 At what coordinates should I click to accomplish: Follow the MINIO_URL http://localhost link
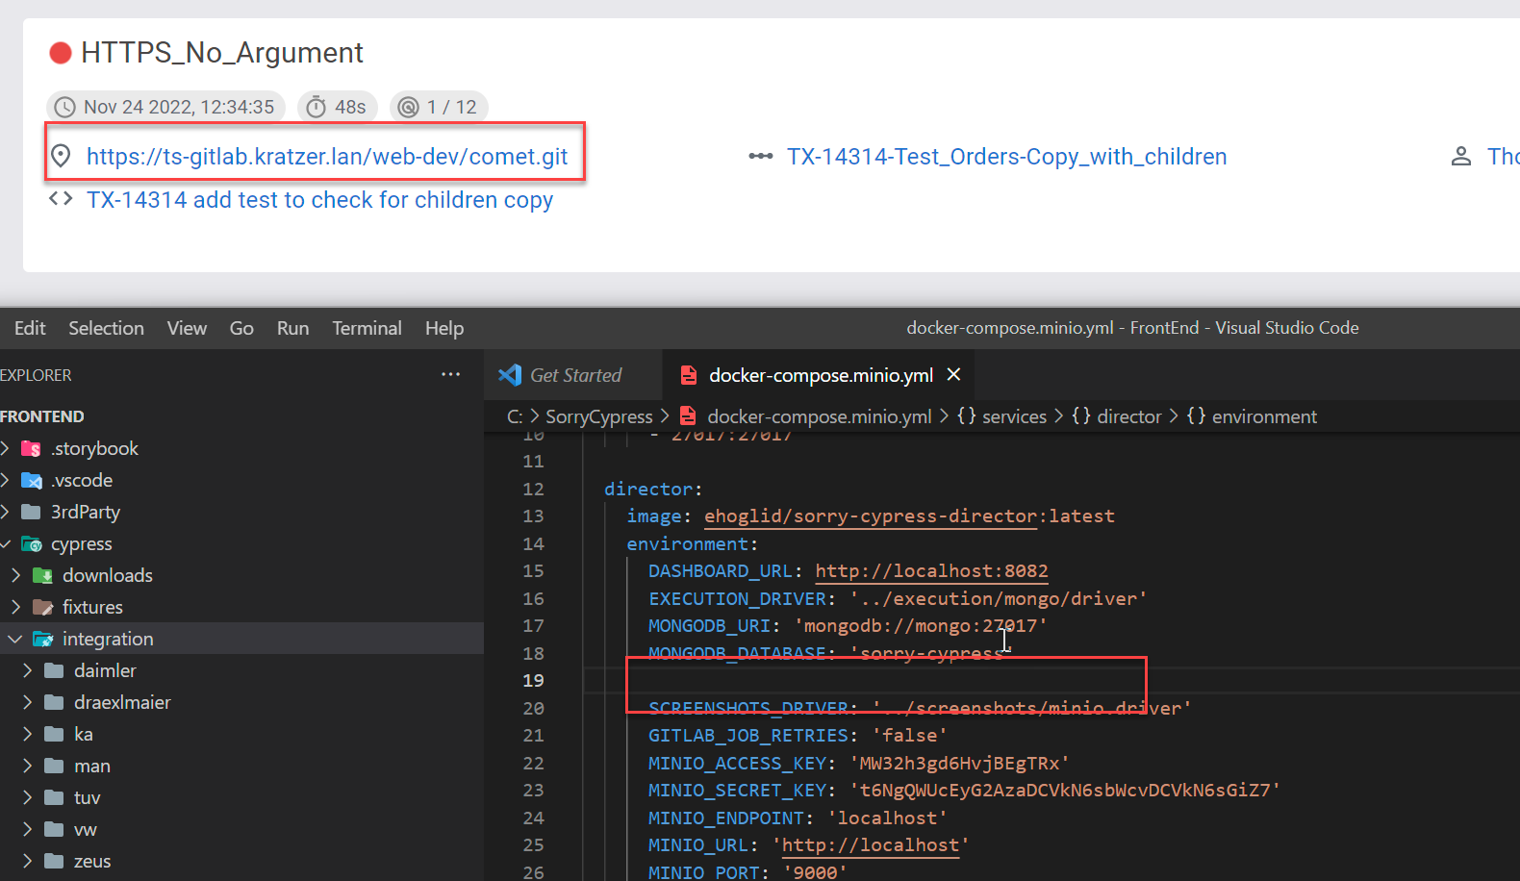(871, 845)
